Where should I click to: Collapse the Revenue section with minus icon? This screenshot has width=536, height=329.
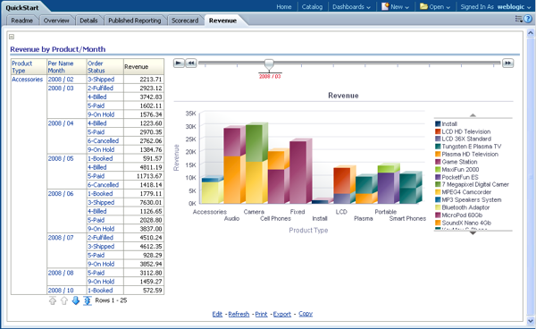coord(12,37)
